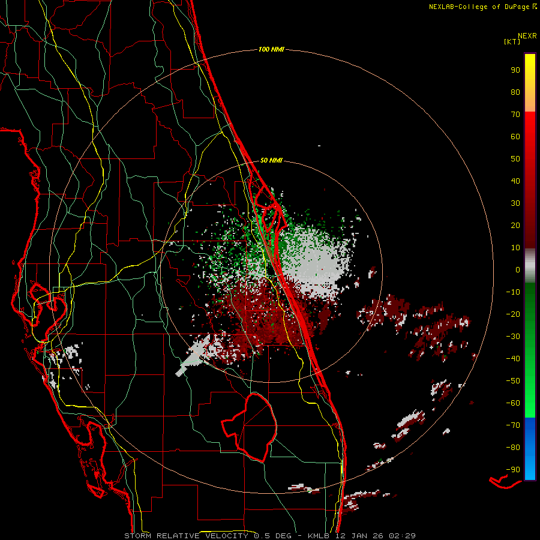Click the "02:29" time in caption
This screenshot has height=540, width=540.
[402, 536]
